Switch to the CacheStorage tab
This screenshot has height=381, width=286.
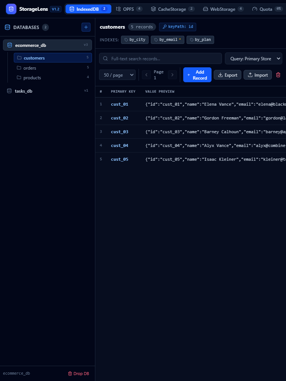pos(173,9)
